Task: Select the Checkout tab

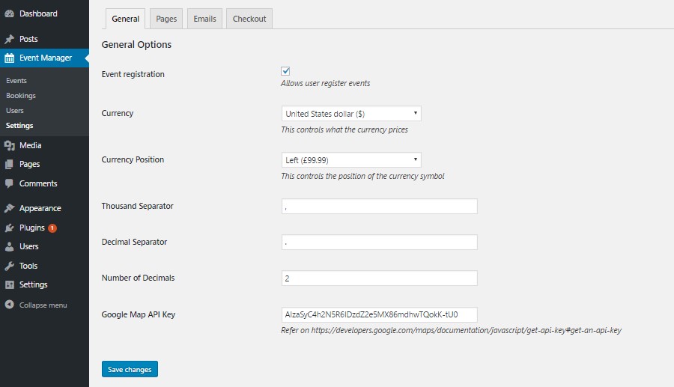Action: coord(249,19)
